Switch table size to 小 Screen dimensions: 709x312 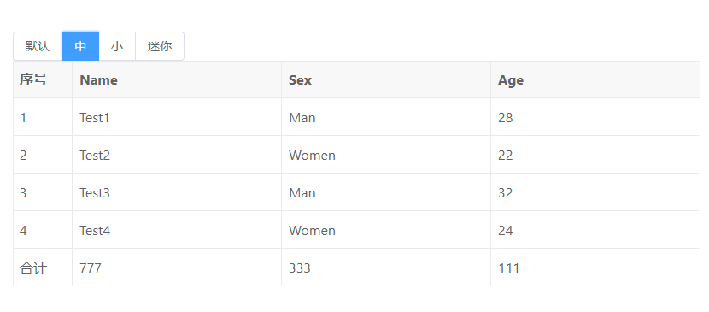[x=117, y=46]
